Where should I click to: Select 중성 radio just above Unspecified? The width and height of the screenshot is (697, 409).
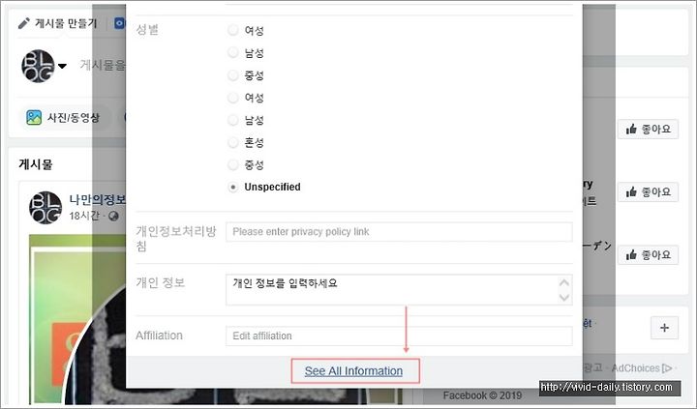click(233, 164)
